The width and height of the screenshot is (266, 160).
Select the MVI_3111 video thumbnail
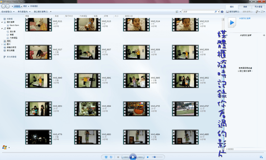(39, 25)
